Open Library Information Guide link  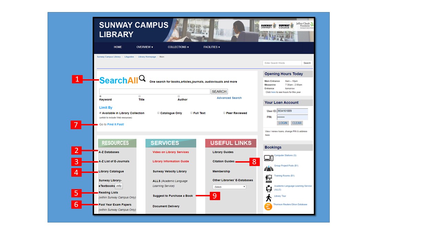171,161
